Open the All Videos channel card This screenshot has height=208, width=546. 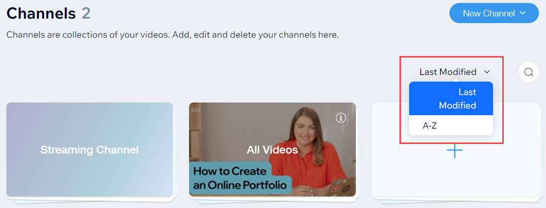coord(272,150)
